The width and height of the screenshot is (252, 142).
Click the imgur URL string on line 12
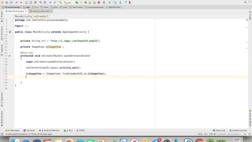[x=74, y=41]
